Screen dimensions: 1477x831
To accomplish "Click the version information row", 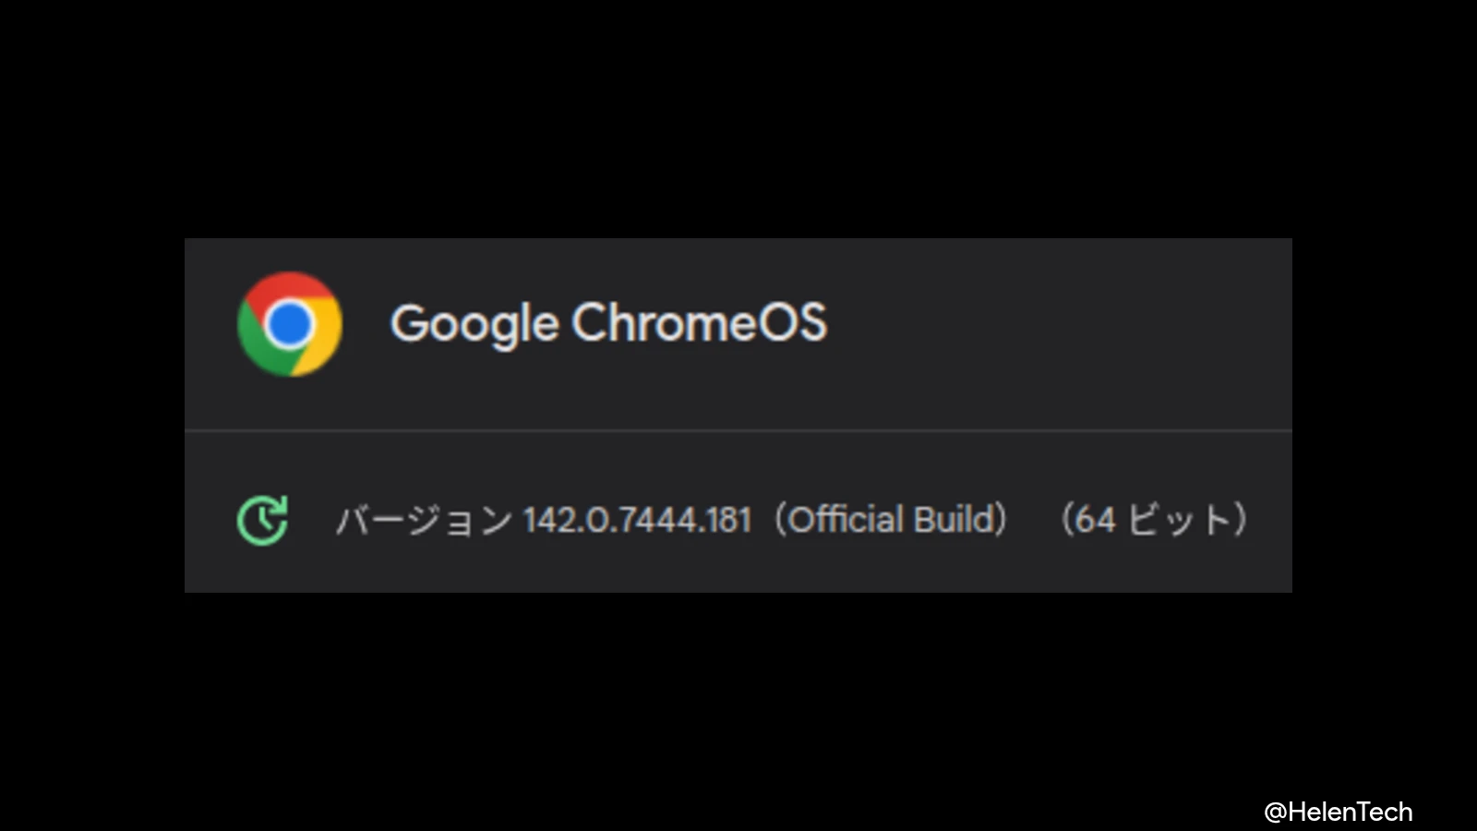I will [x=738, y=519].
